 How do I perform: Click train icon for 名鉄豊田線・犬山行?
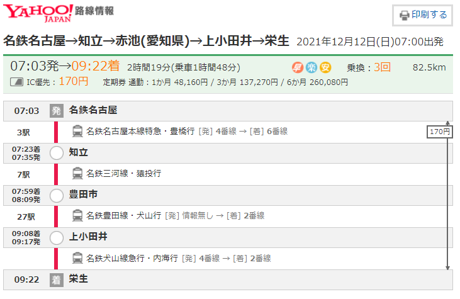(77, 216)
